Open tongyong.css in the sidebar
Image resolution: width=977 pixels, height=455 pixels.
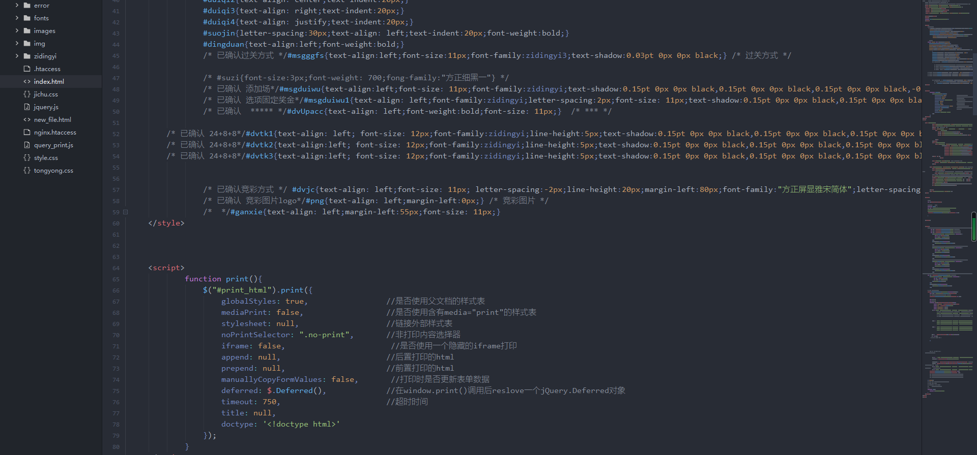point(53,170)
